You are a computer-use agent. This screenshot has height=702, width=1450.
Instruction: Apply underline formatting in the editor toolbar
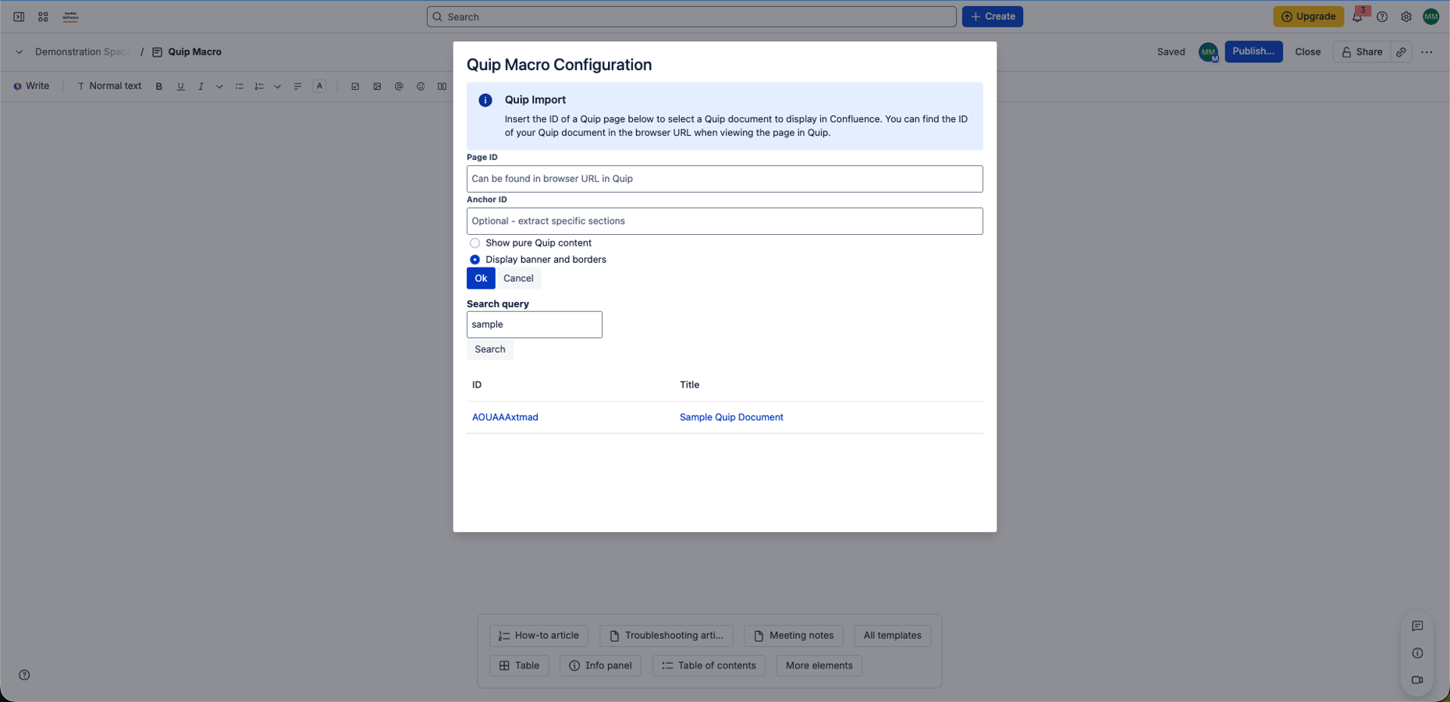(180, 87)
